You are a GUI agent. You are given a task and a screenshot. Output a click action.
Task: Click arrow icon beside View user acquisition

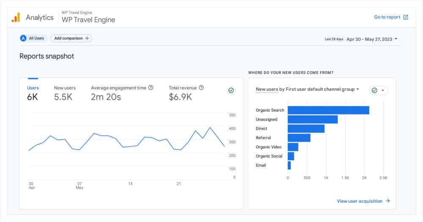[x=388, y=201]
